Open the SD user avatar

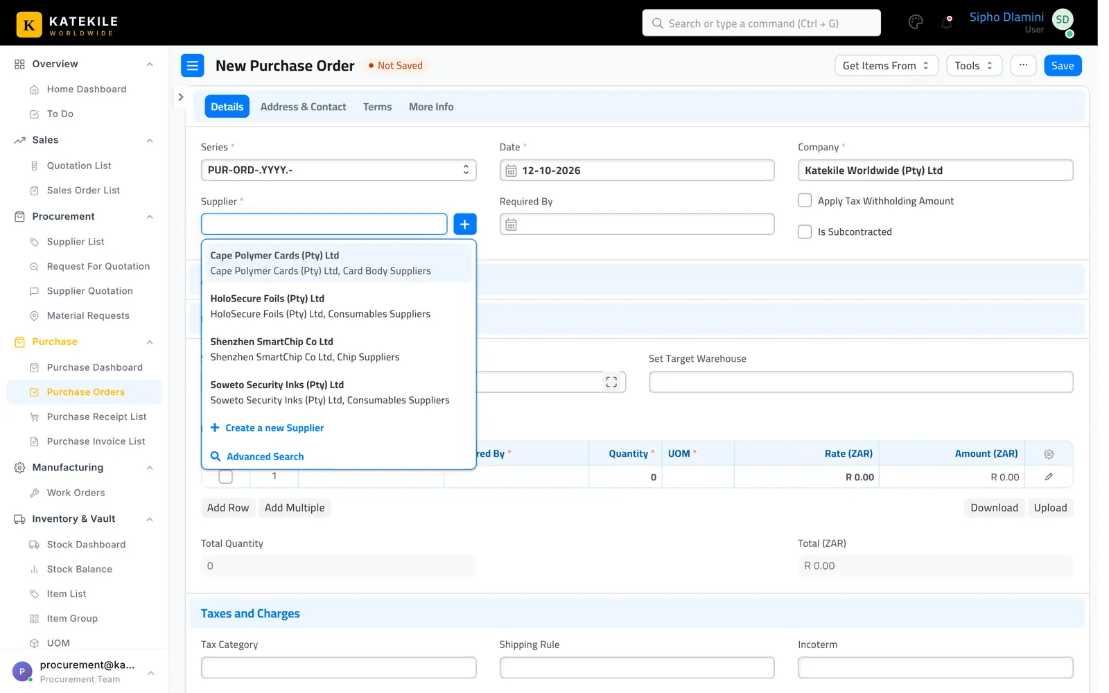(x=1063, y=20)
